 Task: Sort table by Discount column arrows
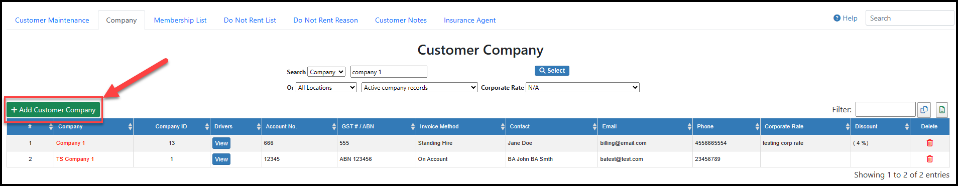point(907,127)
